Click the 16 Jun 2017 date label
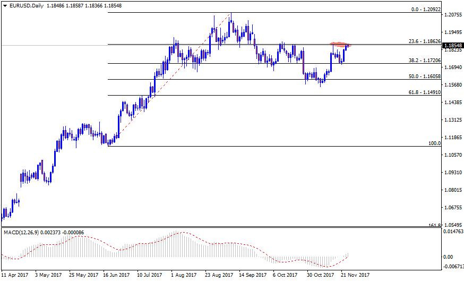 (116, 276)
